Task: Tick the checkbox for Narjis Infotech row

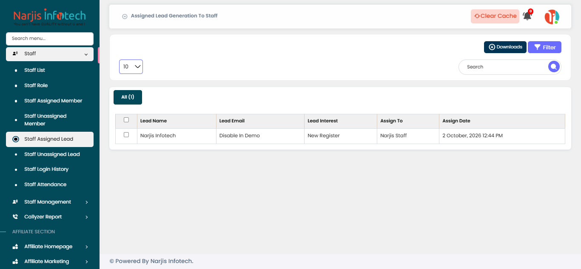Action: 126,135
